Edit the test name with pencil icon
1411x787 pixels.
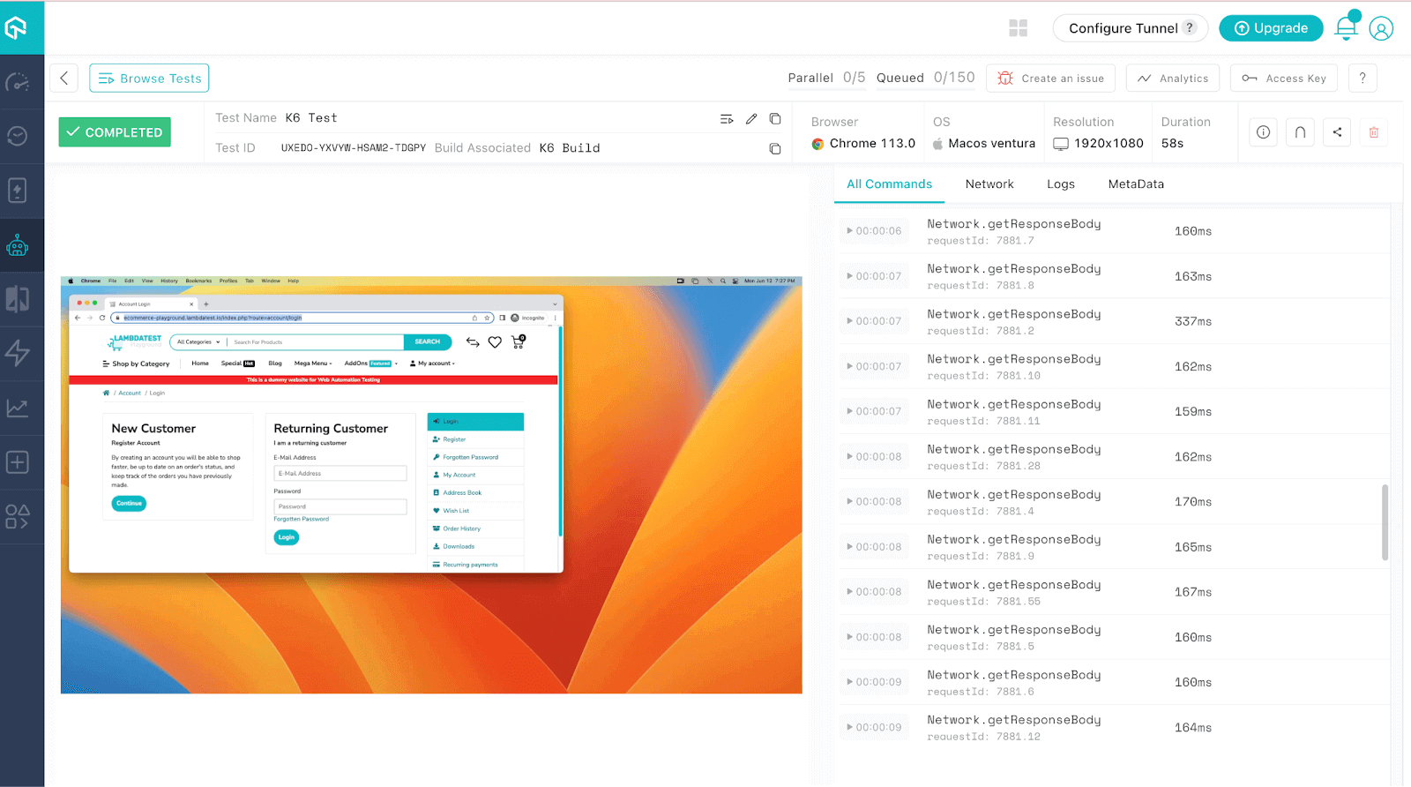pyautogui.click(x=751, y=119)
